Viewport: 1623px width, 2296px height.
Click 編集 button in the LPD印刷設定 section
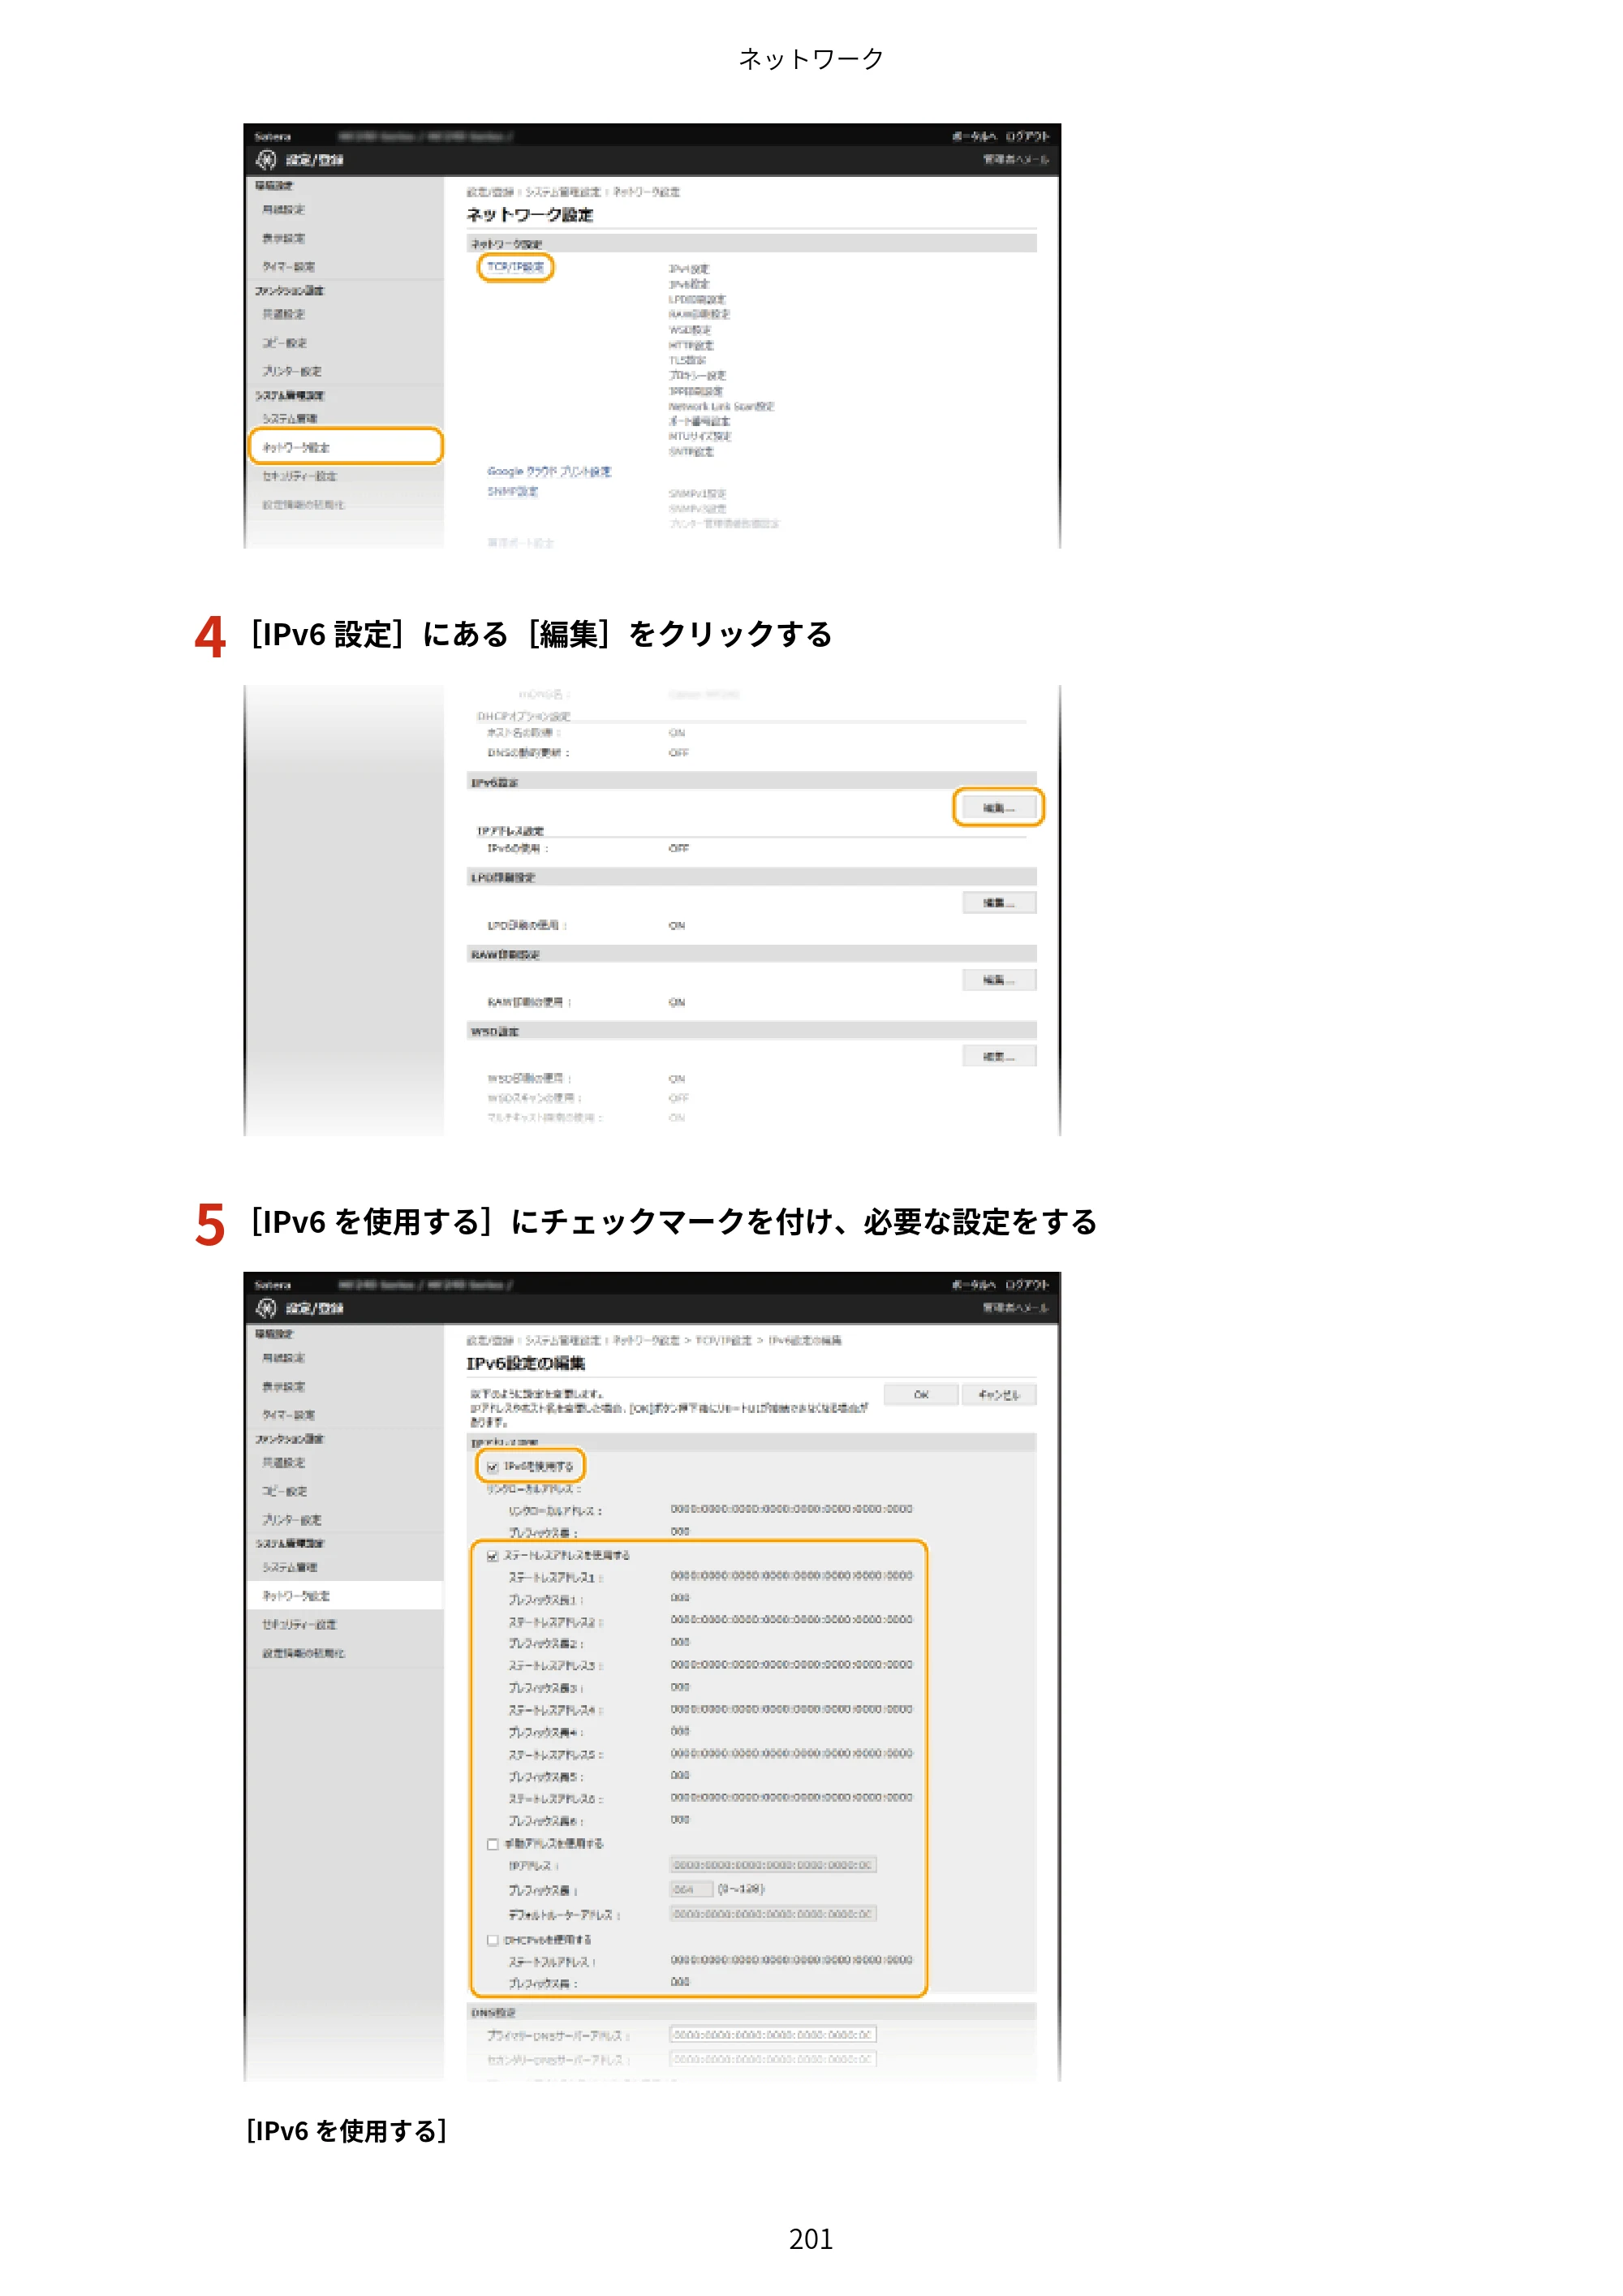point(998,903)
